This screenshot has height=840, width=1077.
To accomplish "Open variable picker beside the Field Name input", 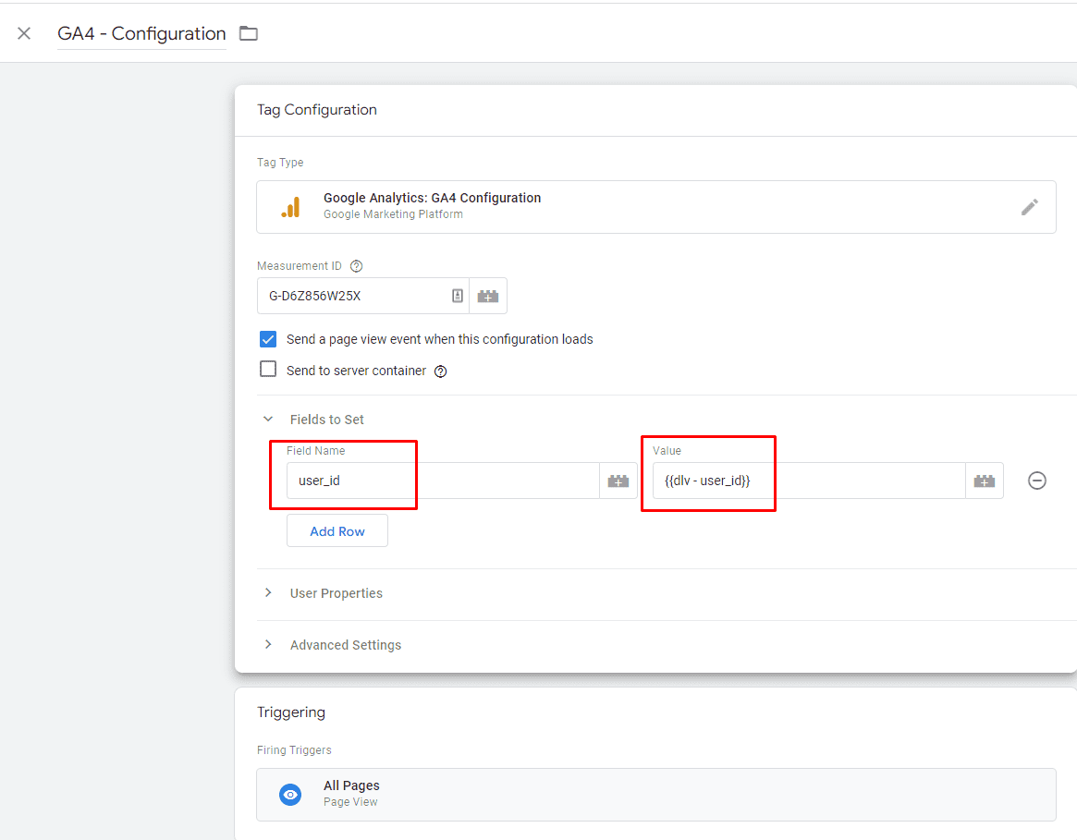I will 618,480.
